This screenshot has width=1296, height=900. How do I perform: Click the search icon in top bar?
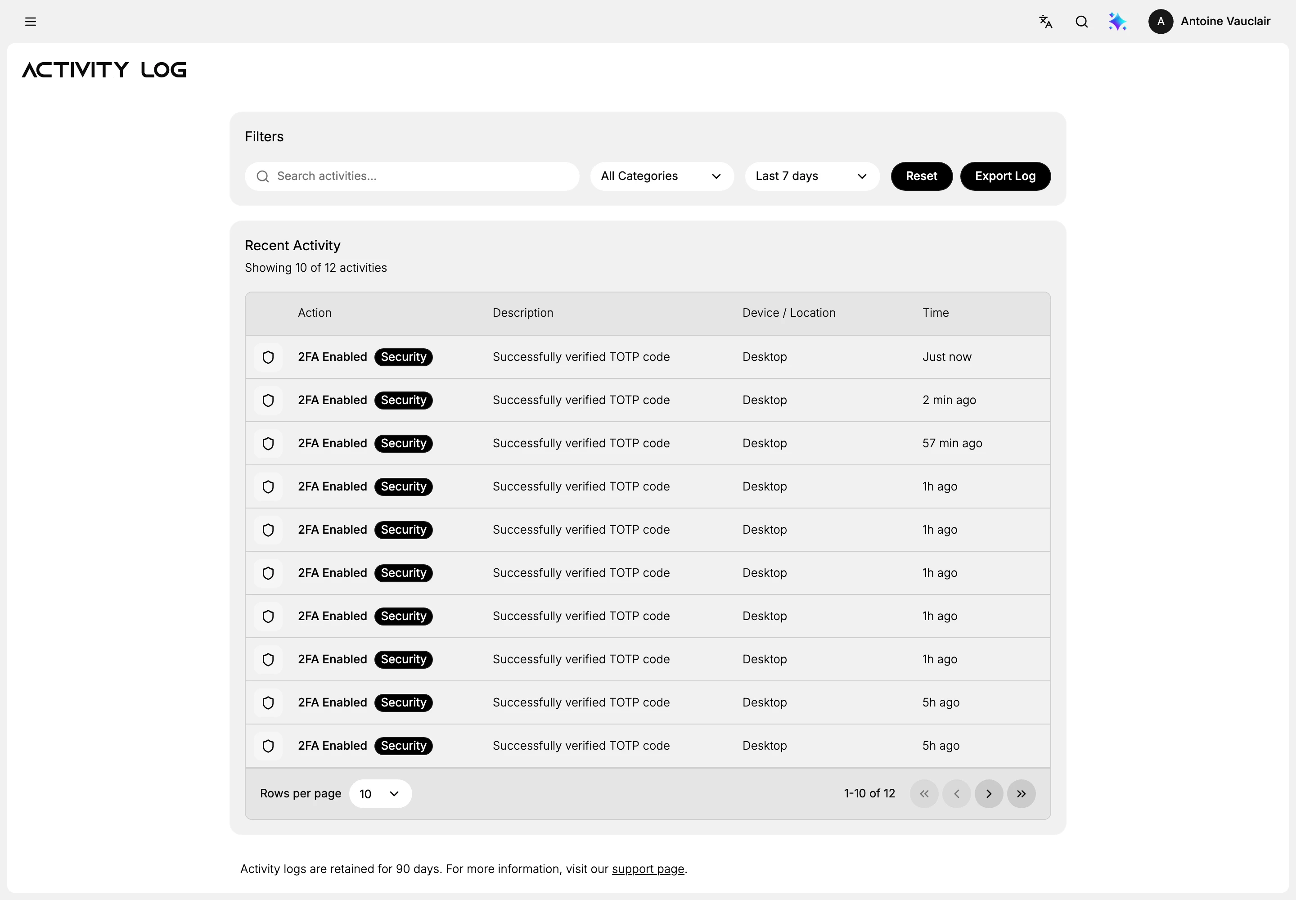click(1081, 22)
